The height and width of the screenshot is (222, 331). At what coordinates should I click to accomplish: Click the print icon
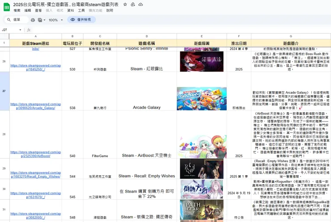pos(33,20)
